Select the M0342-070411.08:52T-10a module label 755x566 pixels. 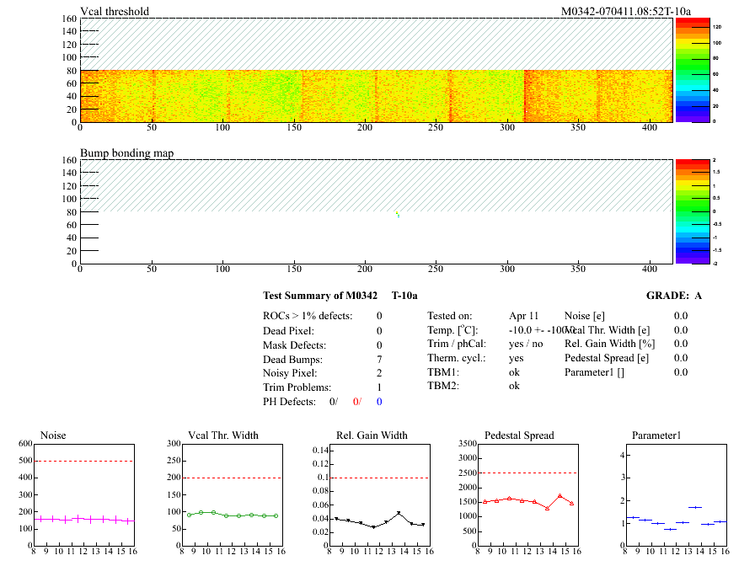pyautogui.click(x=625, y=11)
